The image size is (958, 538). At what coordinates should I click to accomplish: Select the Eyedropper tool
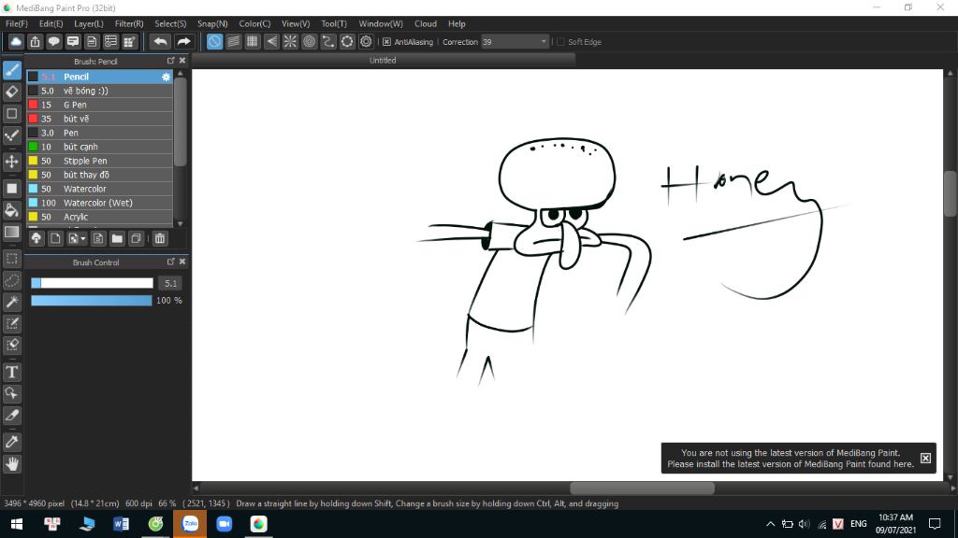point(11,442)
